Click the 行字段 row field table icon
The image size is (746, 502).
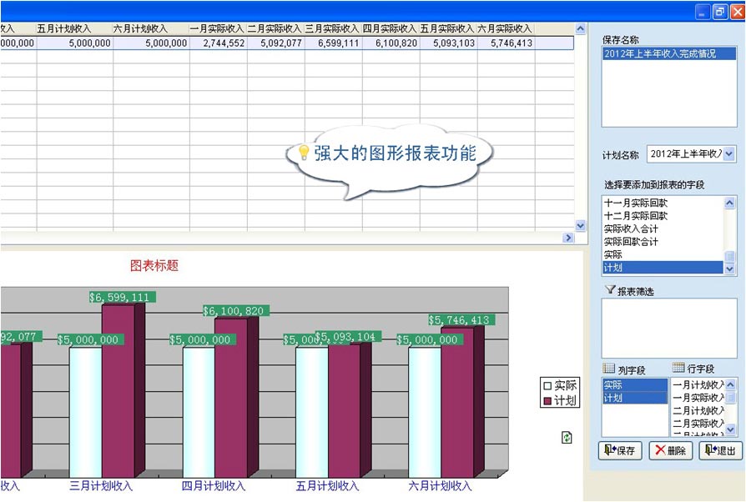678,367
